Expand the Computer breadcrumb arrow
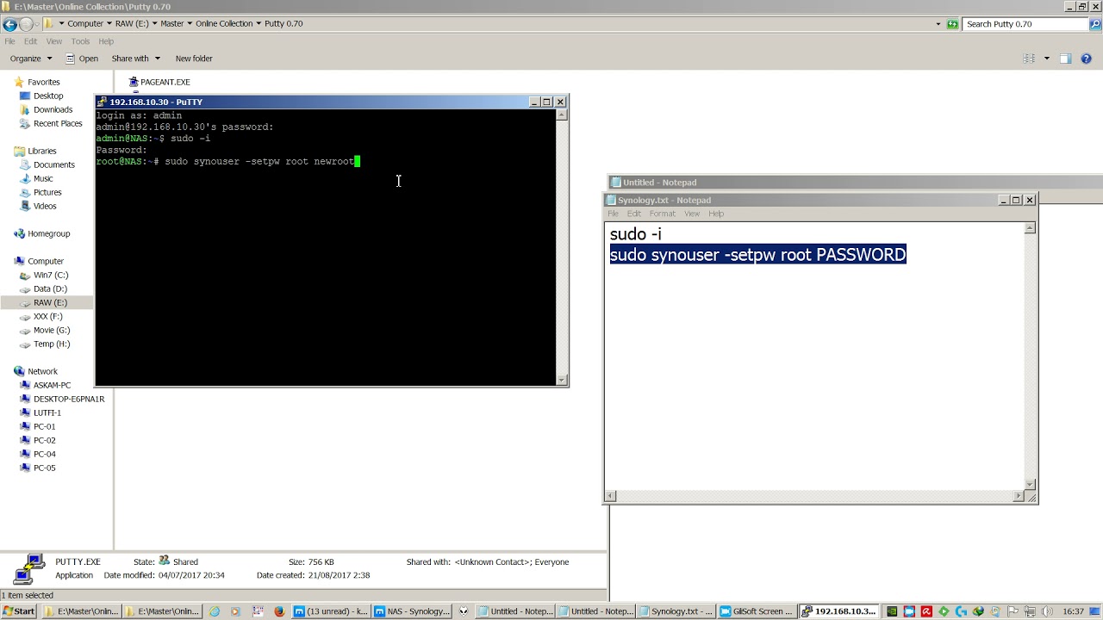 click(x=109, y=24)
